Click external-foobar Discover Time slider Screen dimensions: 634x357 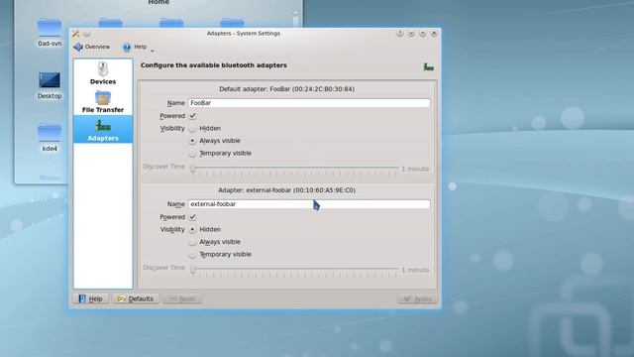click(295, 269)
